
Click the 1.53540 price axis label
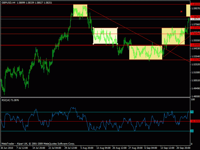click(196, 56)
